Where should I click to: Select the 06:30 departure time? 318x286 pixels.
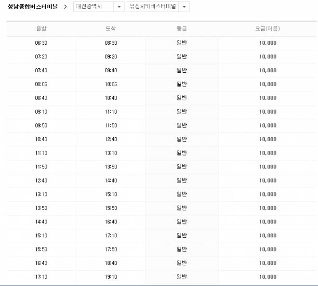coord(41,43)
